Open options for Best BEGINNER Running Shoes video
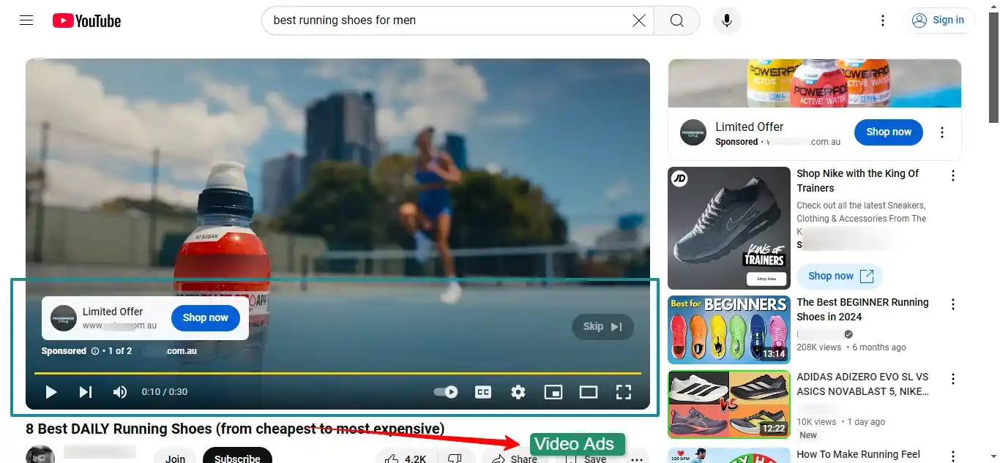The image size is (1000, 463). pos(952,304)
